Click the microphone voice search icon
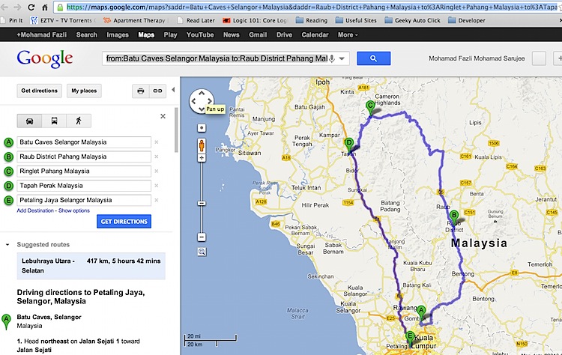562x355 pixels. pyautogui.click(x=332, y=58)
